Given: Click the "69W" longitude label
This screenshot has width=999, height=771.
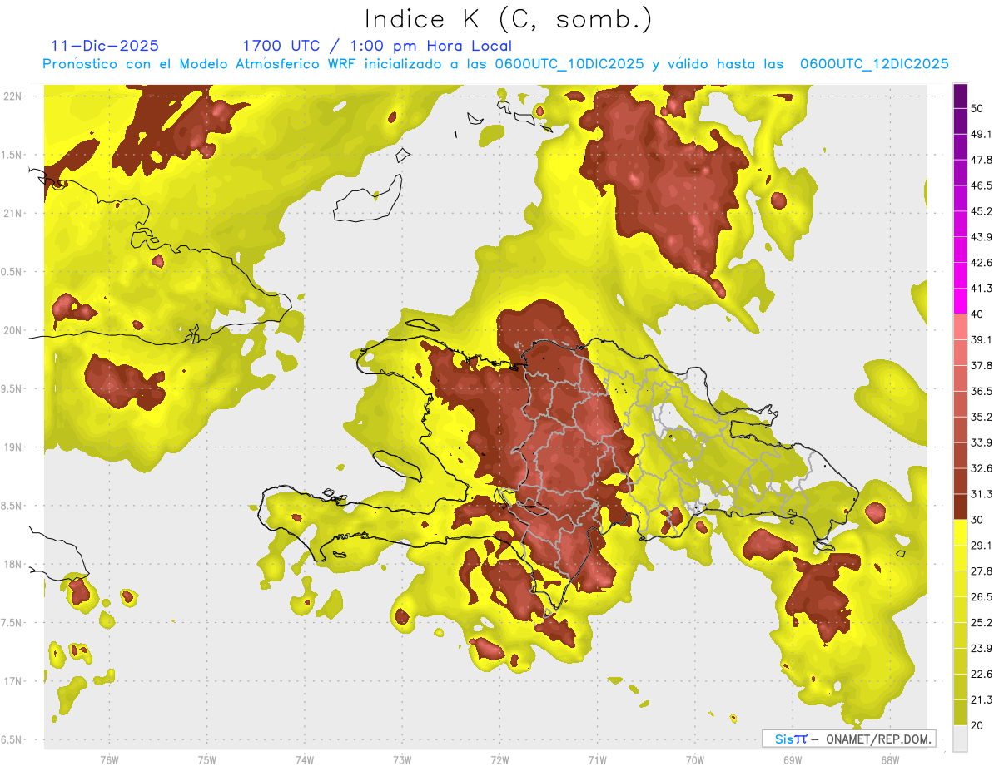Looking at the screenshot, I should pyautogui.click(x=792, y=759).
